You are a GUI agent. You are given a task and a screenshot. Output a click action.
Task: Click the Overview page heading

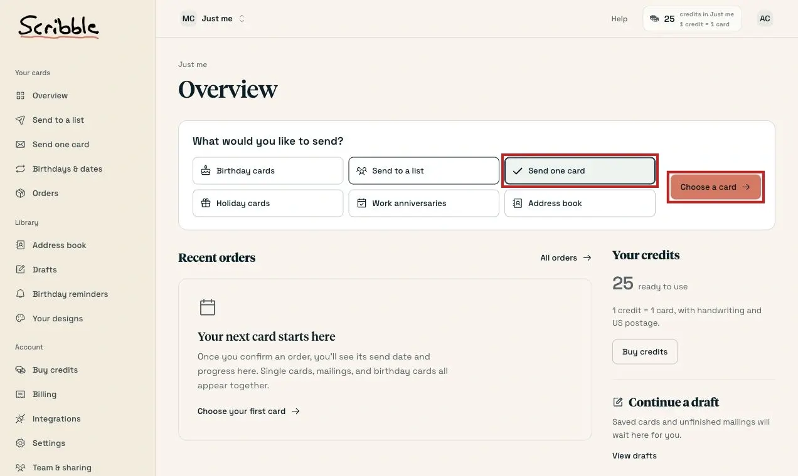(x=228, y=90)
